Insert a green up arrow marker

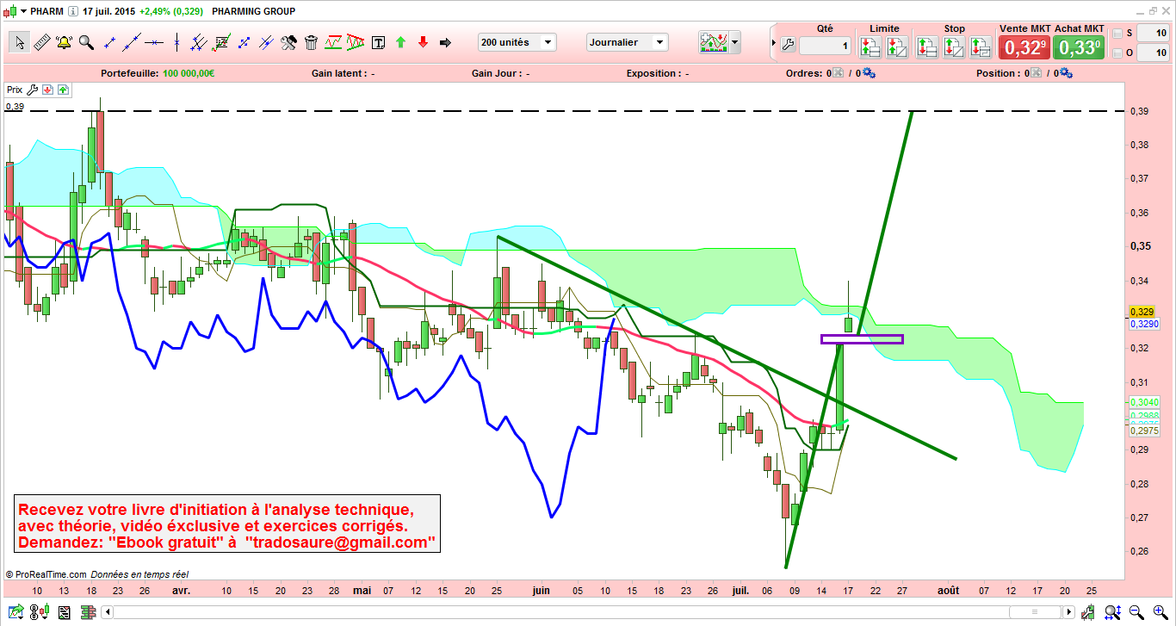pyautogui.click(x=400, y=42)
